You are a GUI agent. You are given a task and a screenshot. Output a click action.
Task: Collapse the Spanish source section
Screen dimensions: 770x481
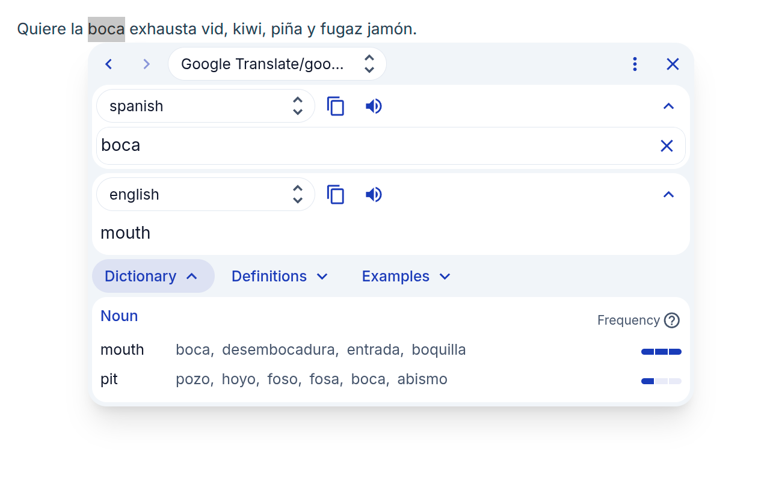pyautogui.click(x=668, y=106)
